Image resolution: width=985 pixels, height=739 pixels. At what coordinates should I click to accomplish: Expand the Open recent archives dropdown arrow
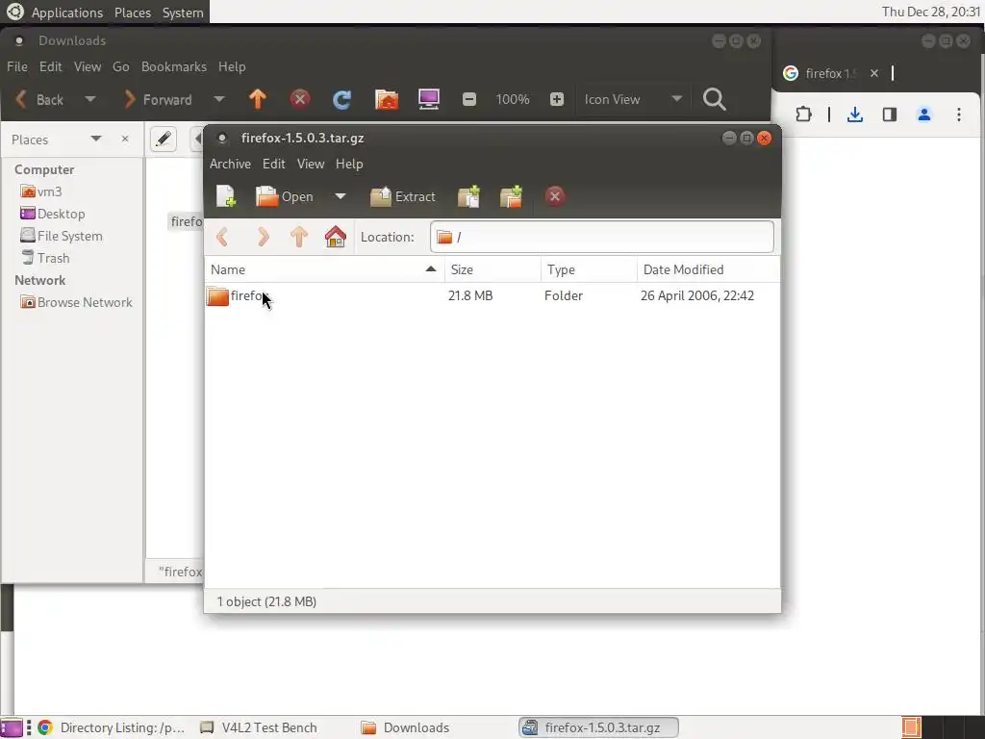tap(340, 196)
